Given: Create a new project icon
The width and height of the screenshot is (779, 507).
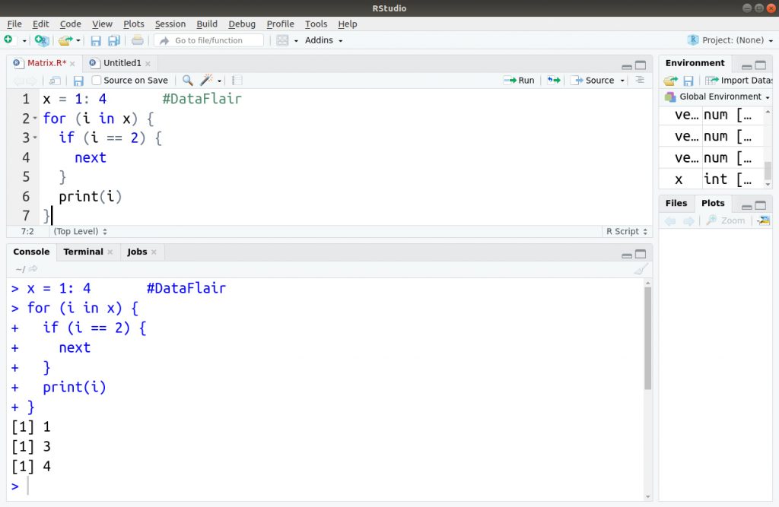Looking at the screenshot, I should 42,40.
